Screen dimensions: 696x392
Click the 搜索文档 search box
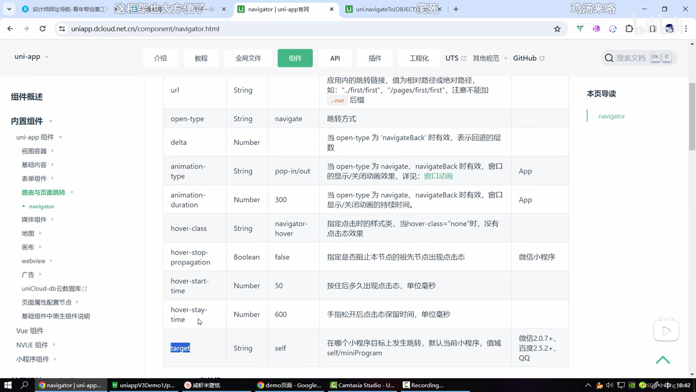pos(639,58)
